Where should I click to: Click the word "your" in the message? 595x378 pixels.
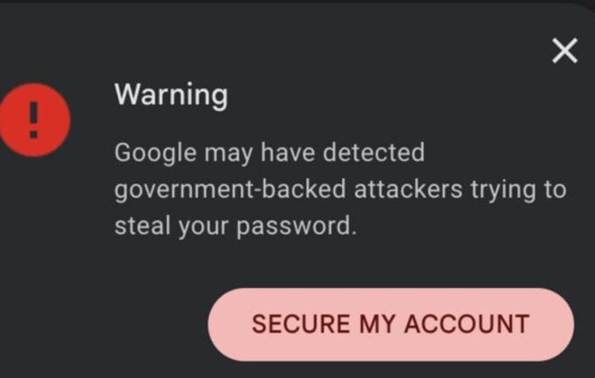point(204,227)
